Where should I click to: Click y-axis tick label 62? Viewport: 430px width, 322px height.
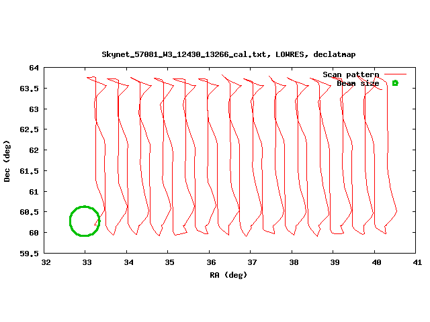pos(34,150)
